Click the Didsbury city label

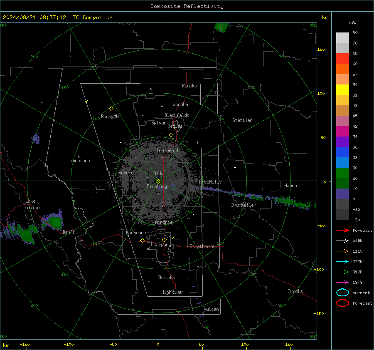point(157,186)
